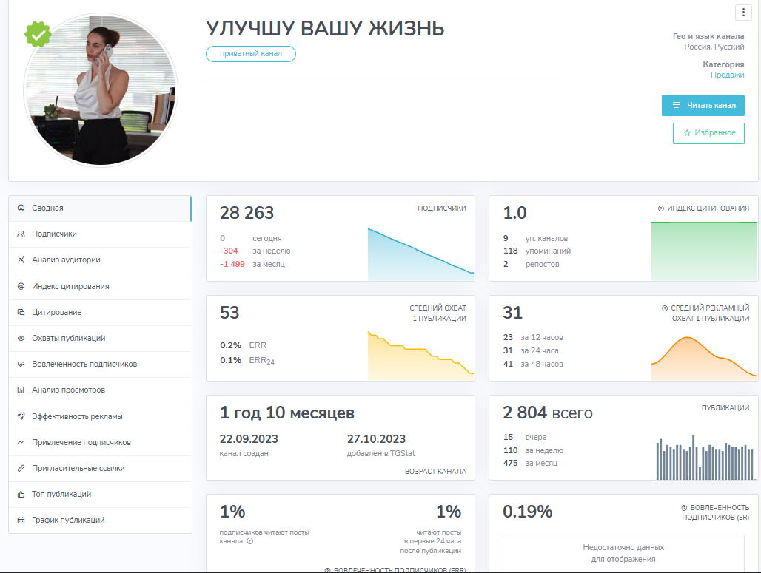Click the Недостаточно данных для отображения message
This screenshot has height=573, width=761.
click(x=623, y=553)
